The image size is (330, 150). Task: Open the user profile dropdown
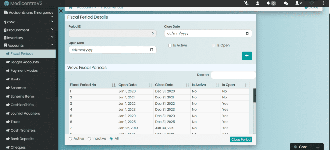298,3
